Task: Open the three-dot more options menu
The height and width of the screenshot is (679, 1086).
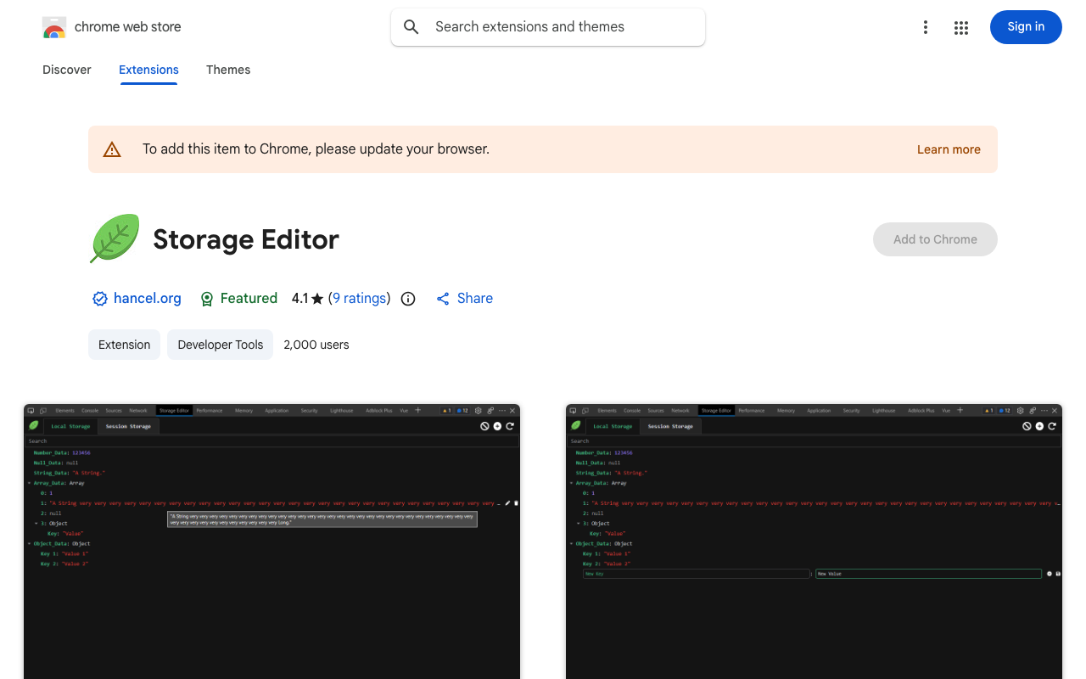Action: pyautogui.click(x=926, y=27)
